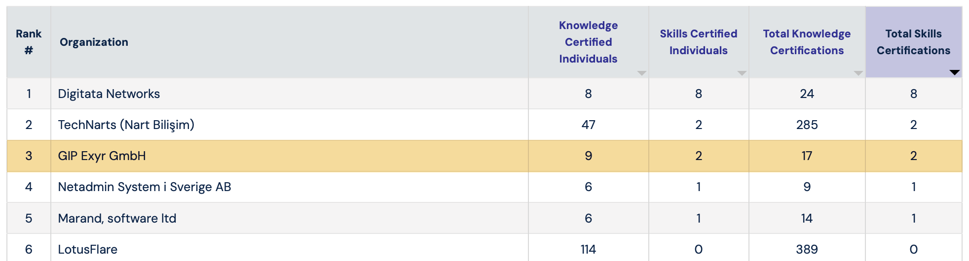Click black sort arrow in Total Skills Certifications

(x=954, y=72)
